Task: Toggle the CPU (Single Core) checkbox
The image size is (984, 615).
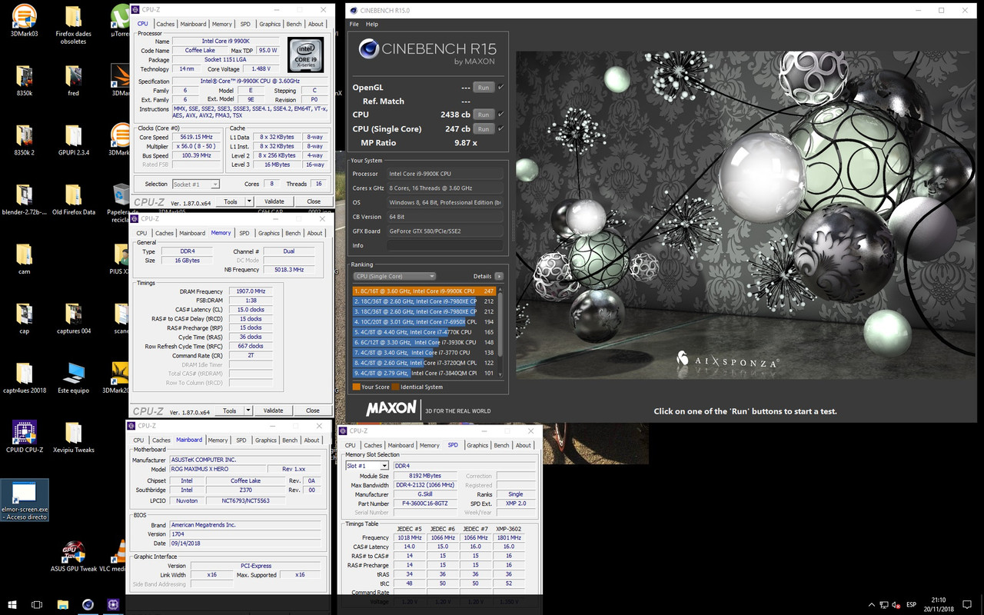Action: (x=500, y=128)
